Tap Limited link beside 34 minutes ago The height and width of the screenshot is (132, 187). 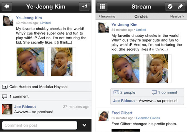tap(141, 30)
